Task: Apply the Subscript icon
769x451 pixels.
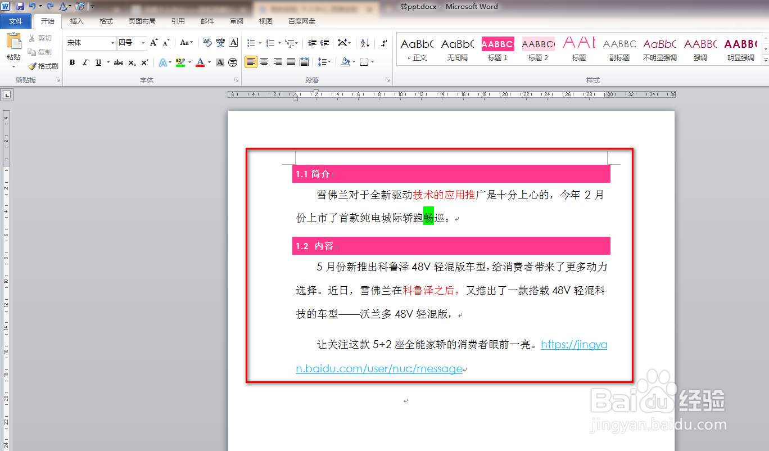Action: point(131,62)
